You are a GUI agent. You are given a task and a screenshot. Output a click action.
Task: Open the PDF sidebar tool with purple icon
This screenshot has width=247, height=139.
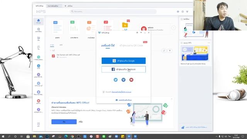pos(39,75)
